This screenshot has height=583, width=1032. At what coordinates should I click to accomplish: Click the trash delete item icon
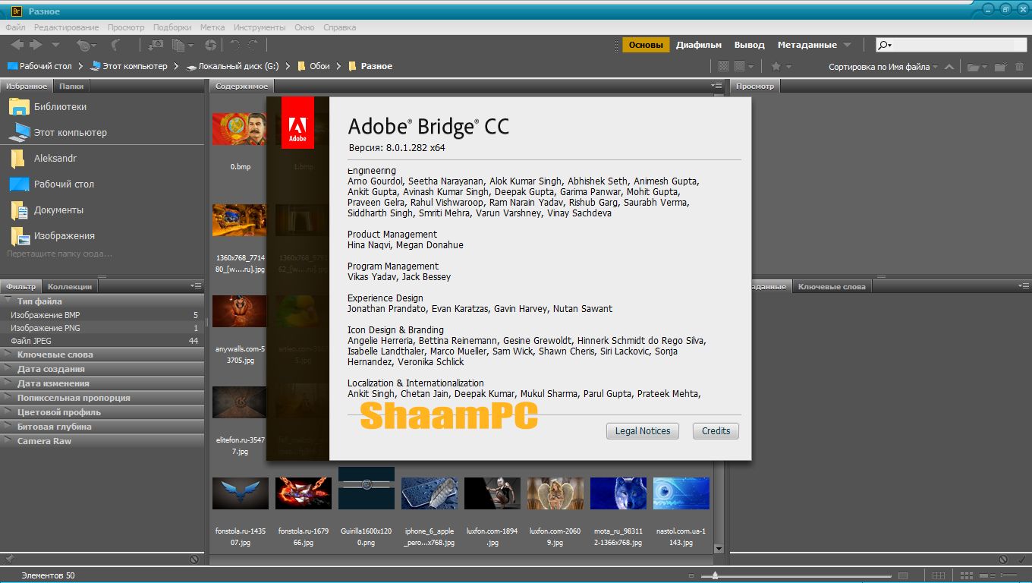click(1019, 66)
